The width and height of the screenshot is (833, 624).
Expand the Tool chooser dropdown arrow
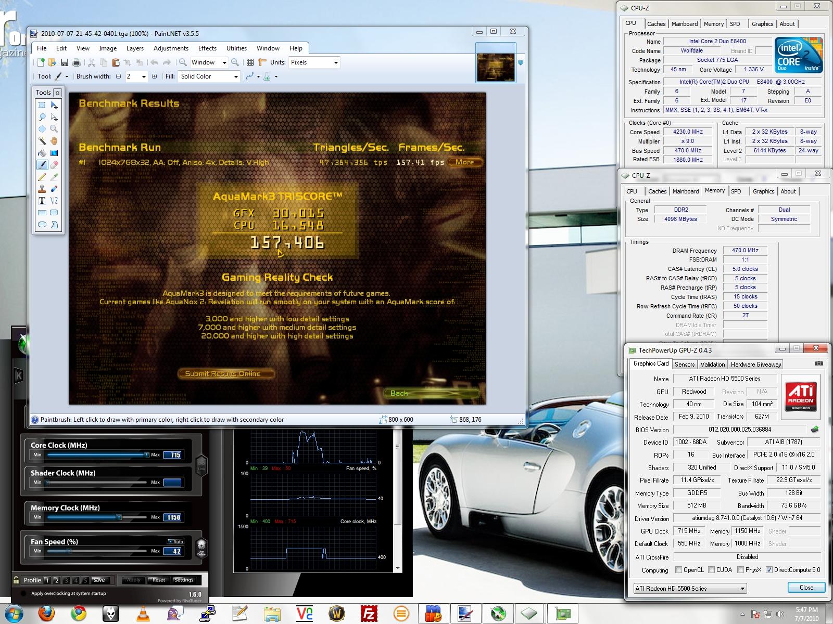coord(67,76)
